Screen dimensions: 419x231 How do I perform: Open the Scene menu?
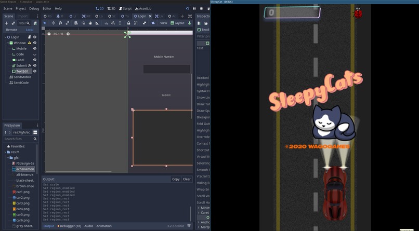[8, 8]
